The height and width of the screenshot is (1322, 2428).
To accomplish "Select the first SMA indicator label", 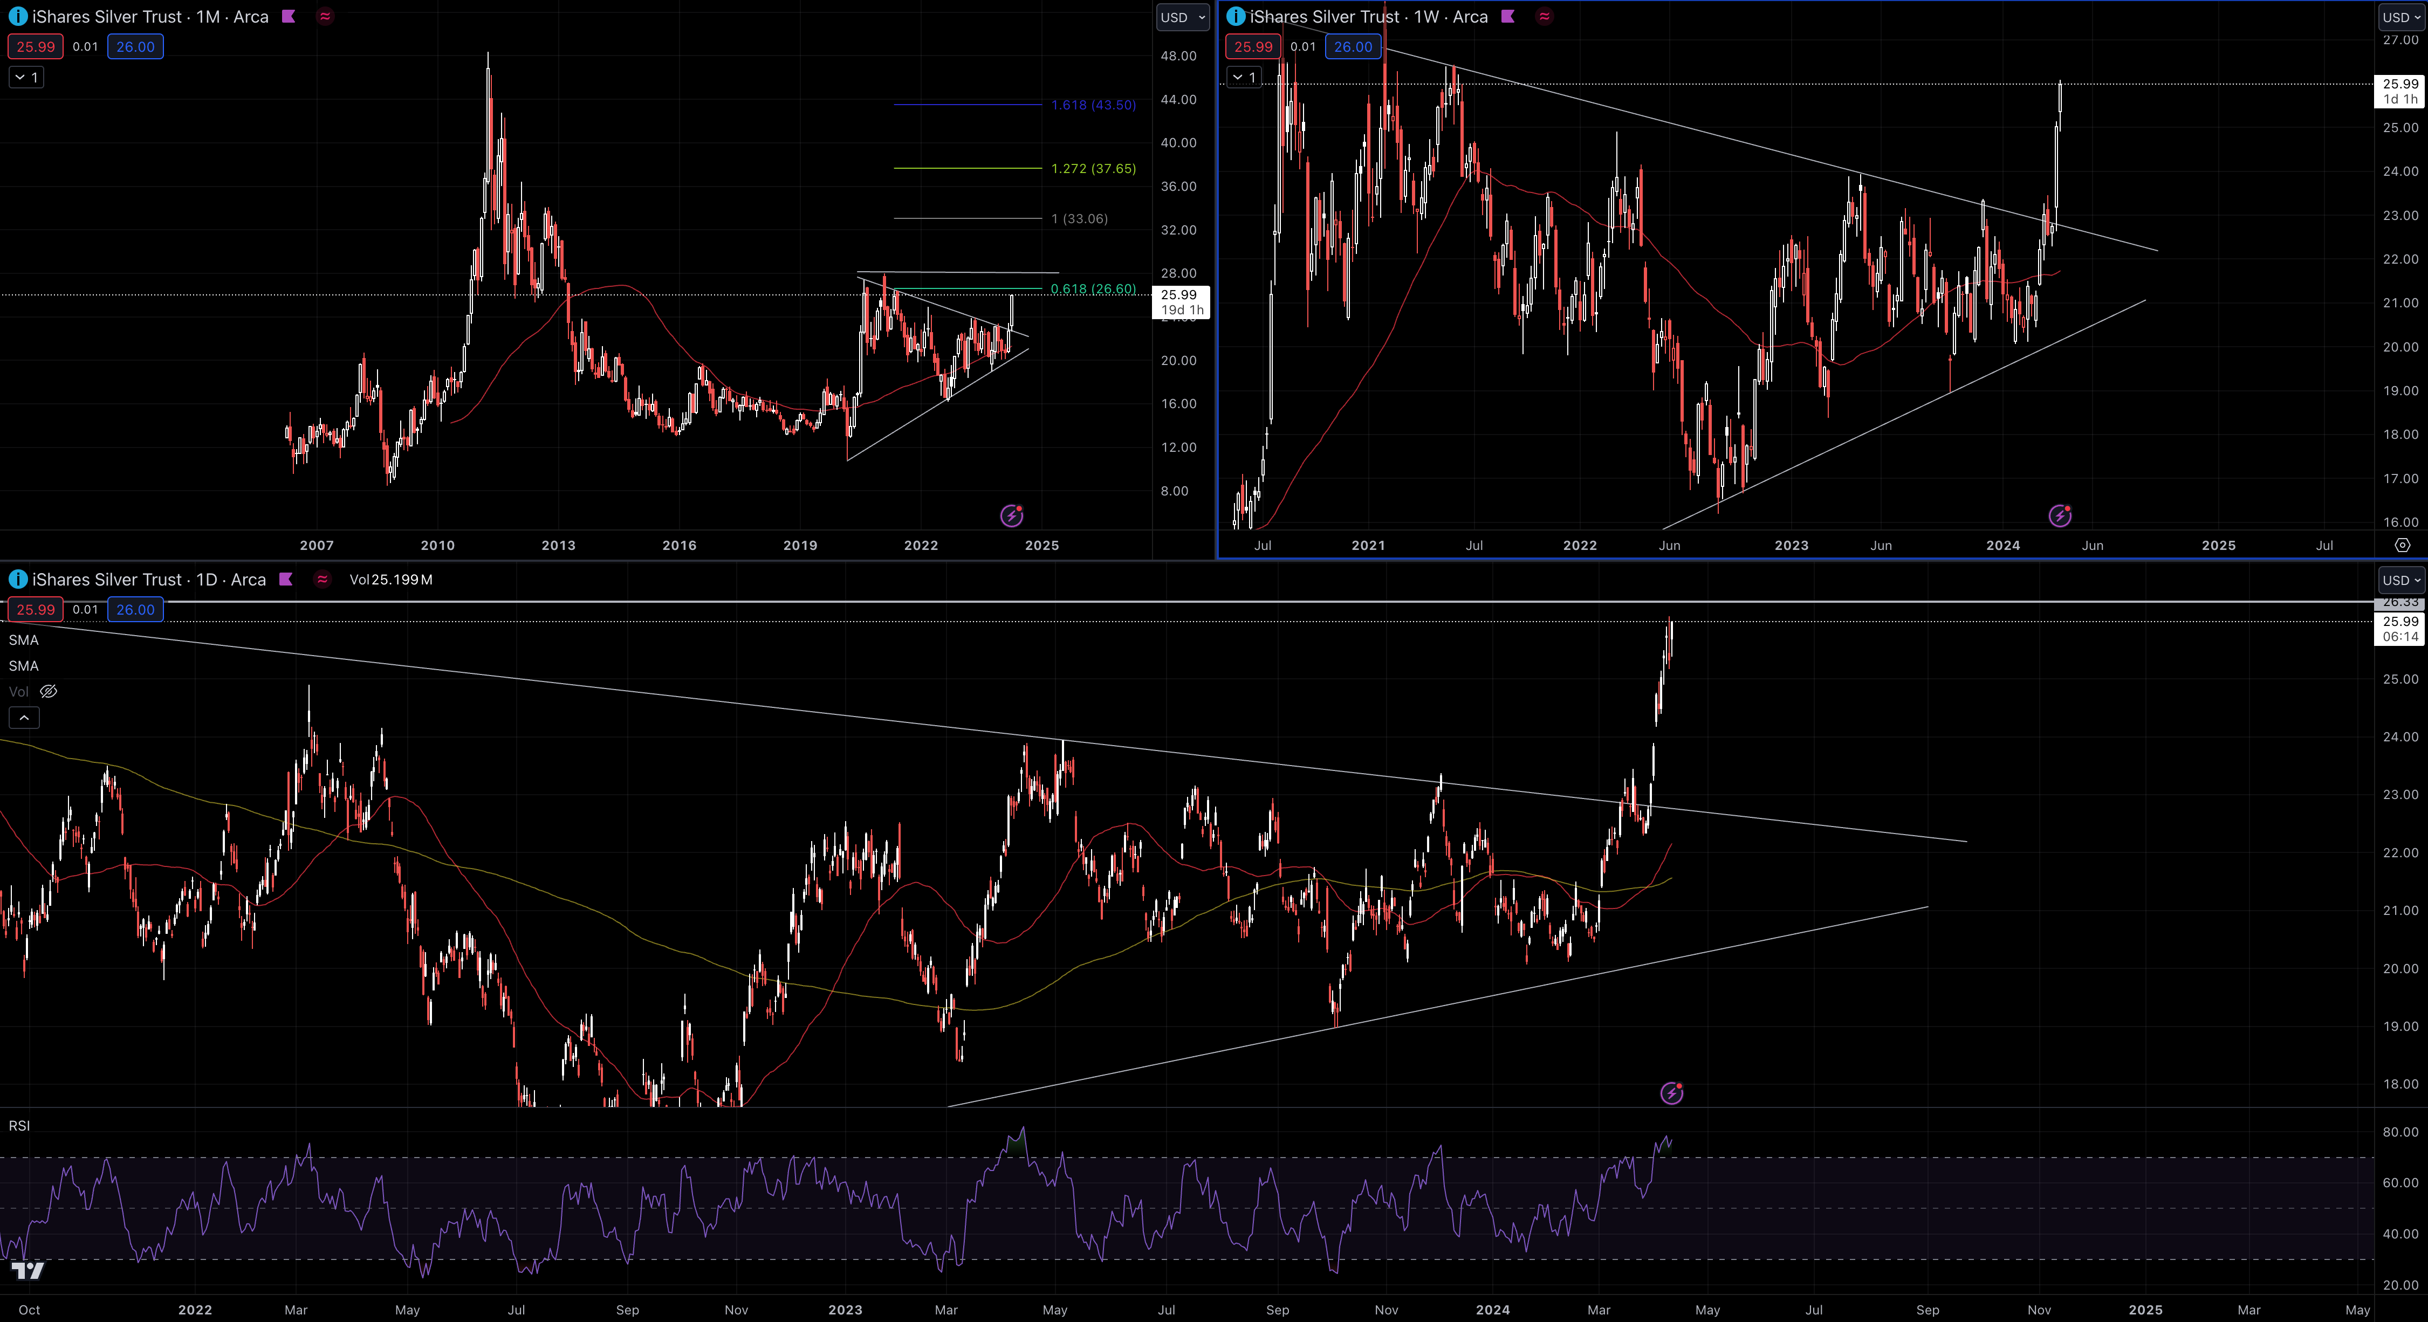I will click(x=24, y=640).
